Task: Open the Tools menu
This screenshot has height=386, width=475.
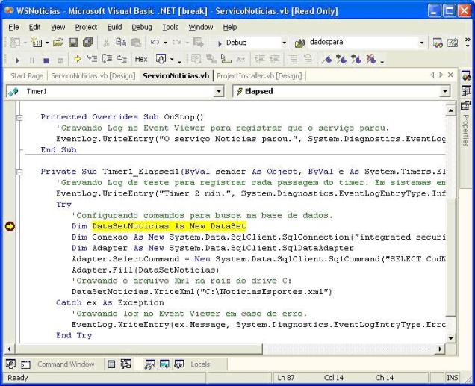Action: 170,27
